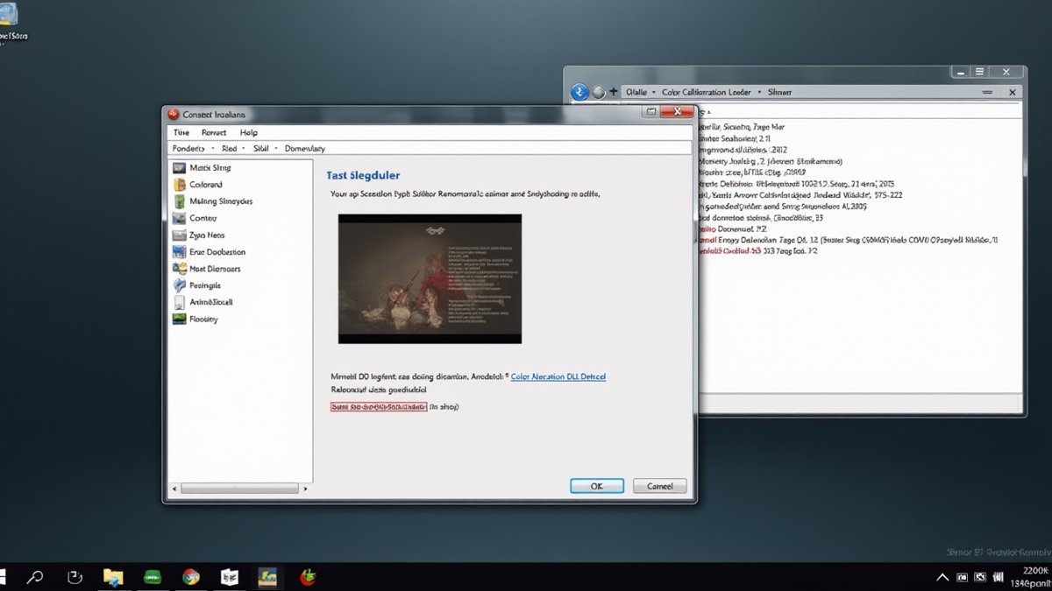Click the red tomato icon on taskbar
Viewport: 1052px width, 591px height.
point(308,577)
